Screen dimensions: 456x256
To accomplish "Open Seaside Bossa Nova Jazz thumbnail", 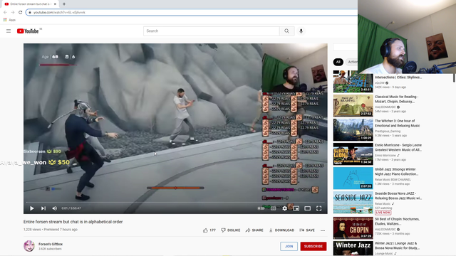I will pyautogui.click(x=353, y=202).
